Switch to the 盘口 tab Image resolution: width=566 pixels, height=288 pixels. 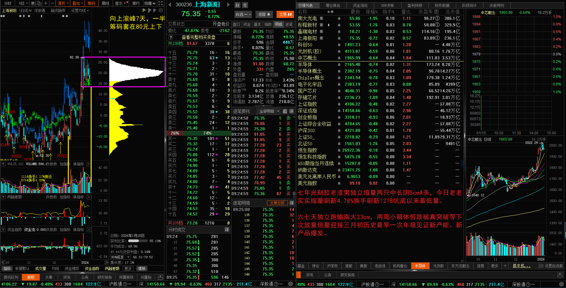(x=237, y=24)
